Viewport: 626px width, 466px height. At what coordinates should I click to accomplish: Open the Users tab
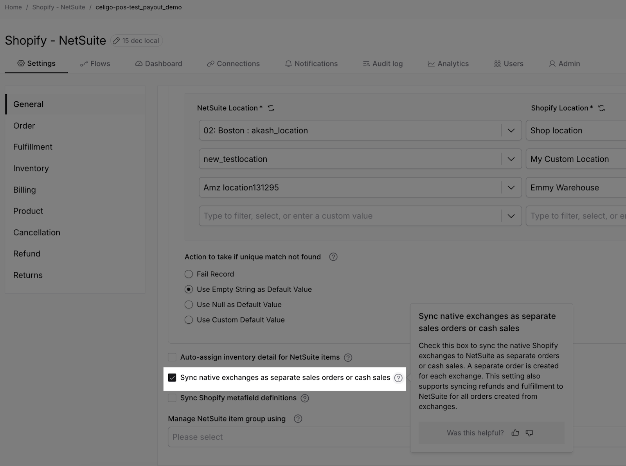click(509, 64)
